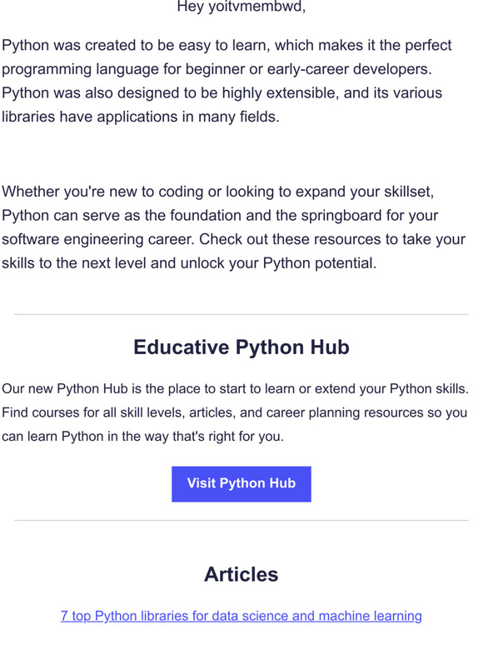Click the horizontal divider below Visit Python Hub

(x=242, y=520)
